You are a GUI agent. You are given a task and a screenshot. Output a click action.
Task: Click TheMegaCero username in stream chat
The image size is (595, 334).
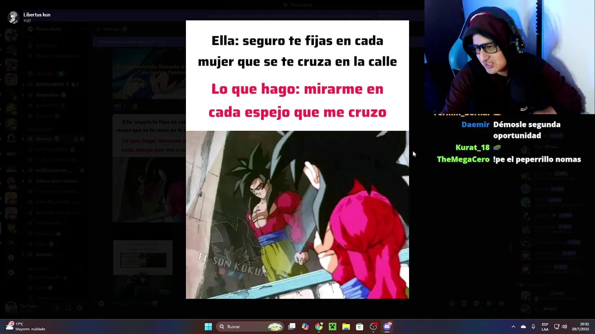(463, 159)
